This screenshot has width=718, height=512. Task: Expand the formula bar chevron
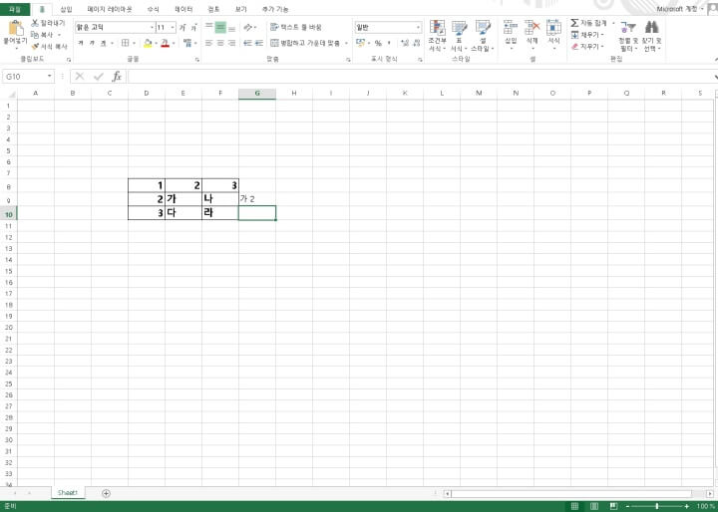coord(715,77)
